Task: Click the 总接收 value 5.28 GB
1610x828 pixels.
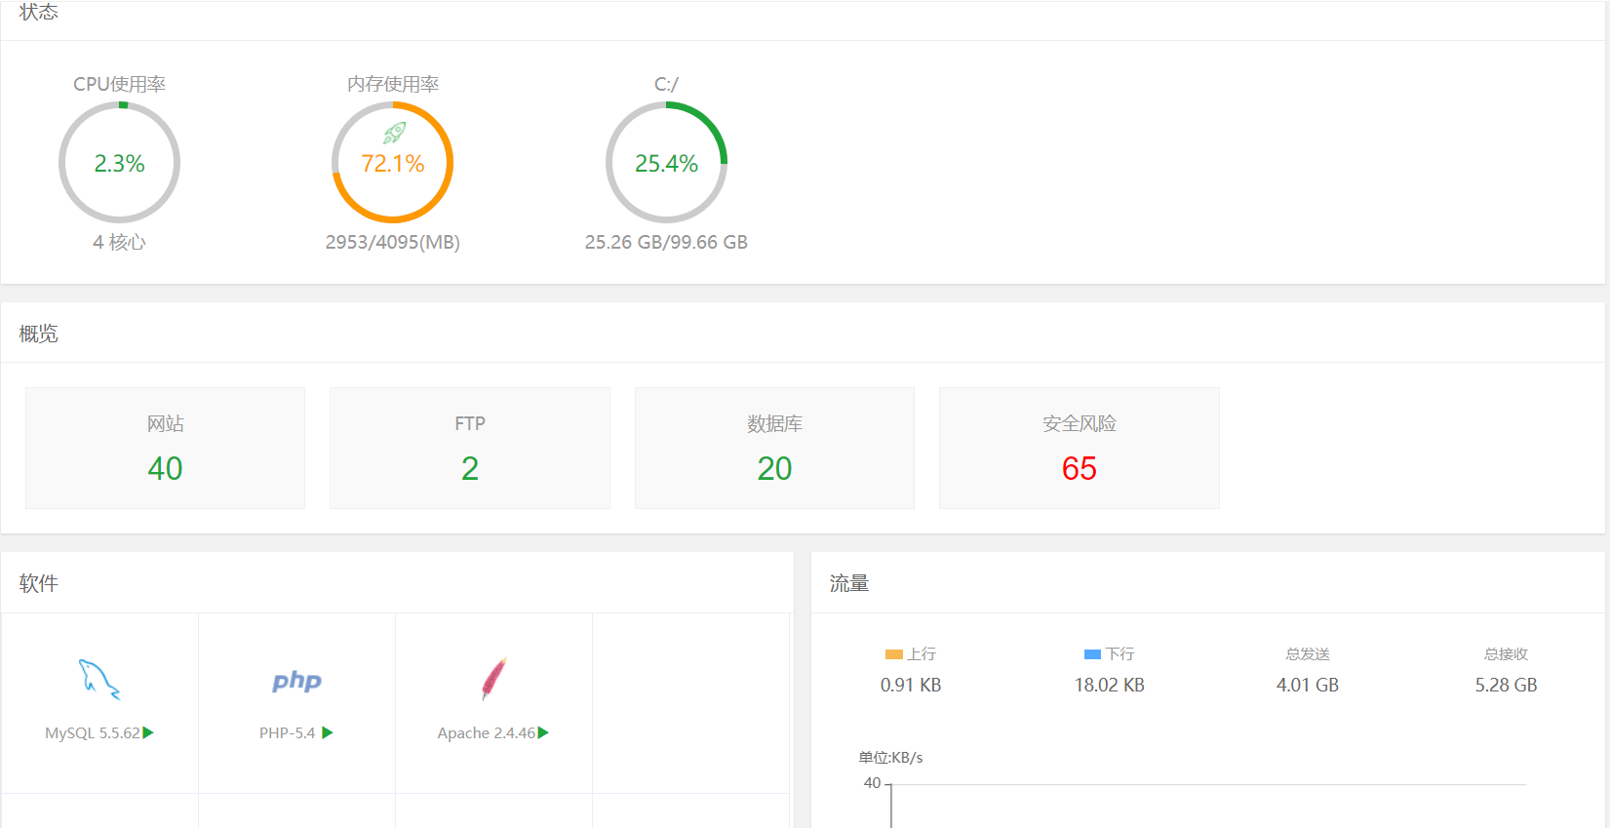Action: click(x=1507, y=685)
